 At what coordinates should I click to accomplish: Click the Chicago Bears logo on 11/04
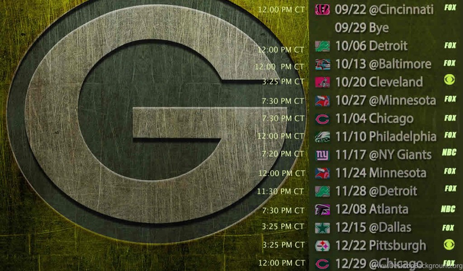(x=322, y=119)
